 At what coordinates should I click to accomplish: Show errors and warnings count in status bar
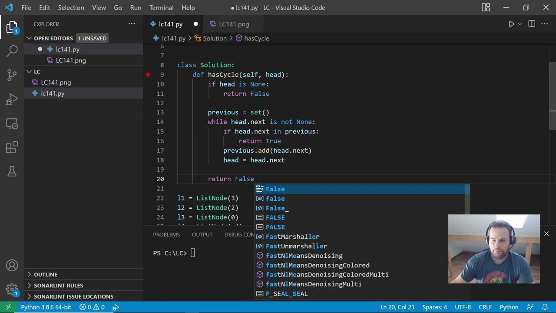click(92, 307)
